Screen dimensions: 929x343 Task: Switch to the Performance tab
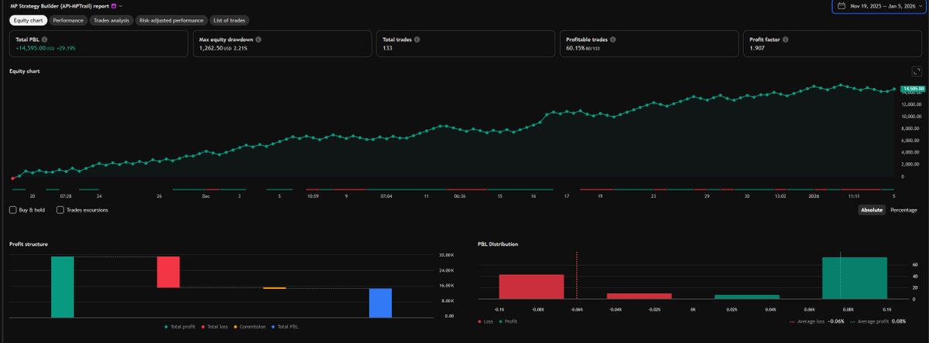[68, 20]
